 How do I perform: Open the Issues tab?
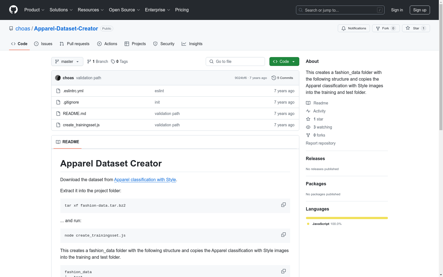coord(43,44)
